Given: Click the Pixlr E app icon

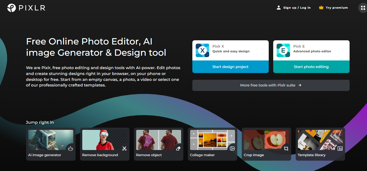Looking at the screenshot, I should tap(283, 50).
